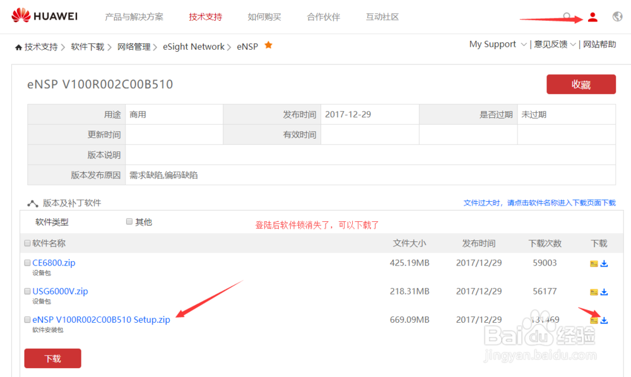
Task: Go to 网络管理 in the breadcrumb
Action: click(134, 47)
